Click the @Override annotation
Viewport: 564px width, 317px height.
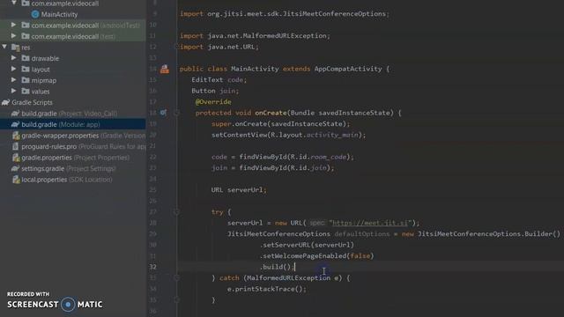click(213, 102)
